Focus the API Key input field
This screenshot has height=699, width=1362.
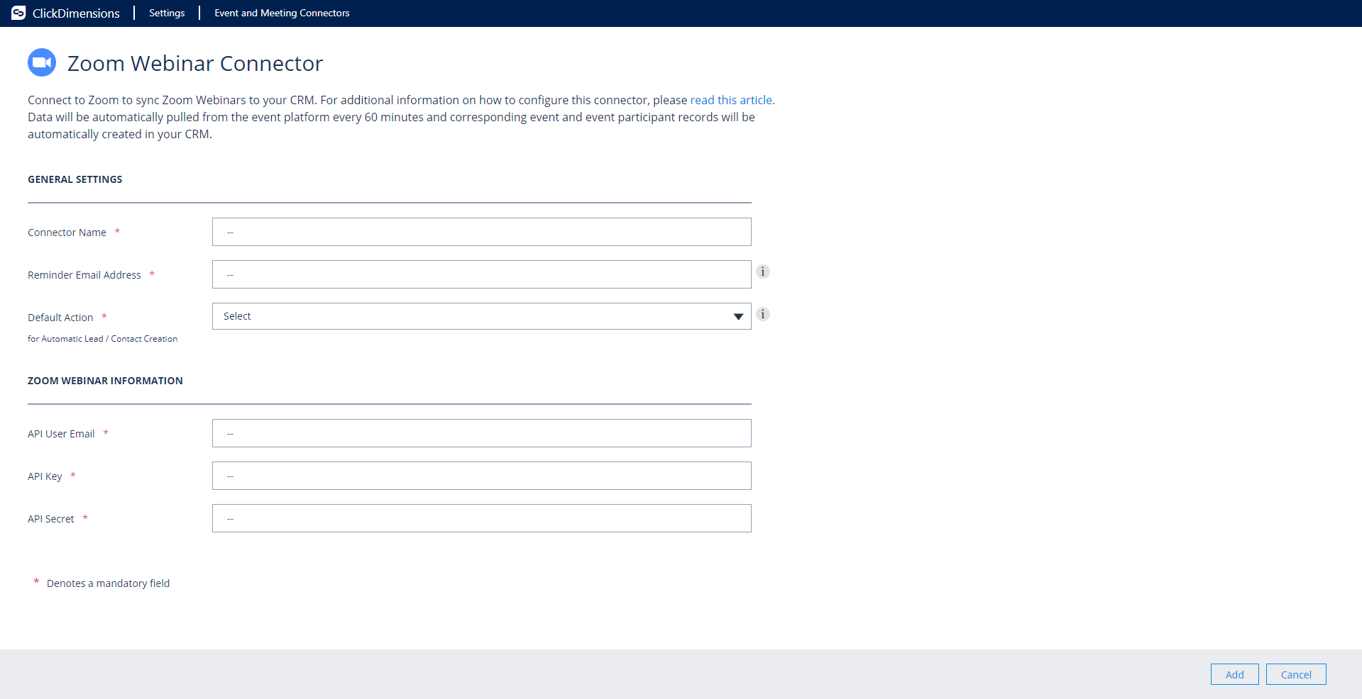click(481, 476)
